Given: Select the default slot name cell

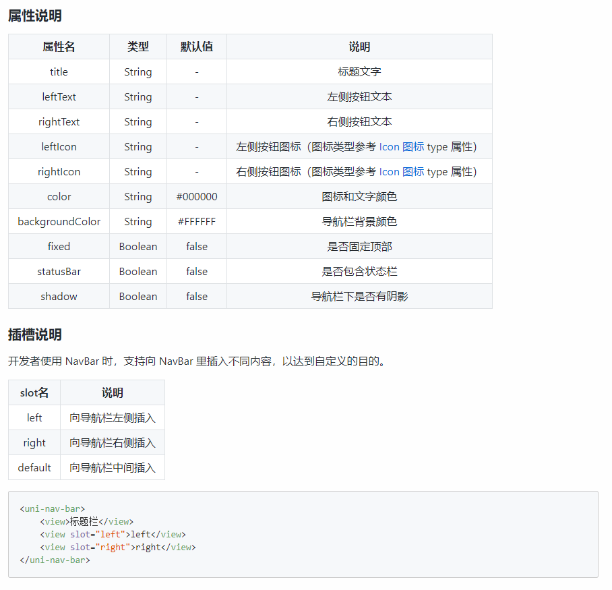Looking at the screenshot, I should click(x=34, y=467).
